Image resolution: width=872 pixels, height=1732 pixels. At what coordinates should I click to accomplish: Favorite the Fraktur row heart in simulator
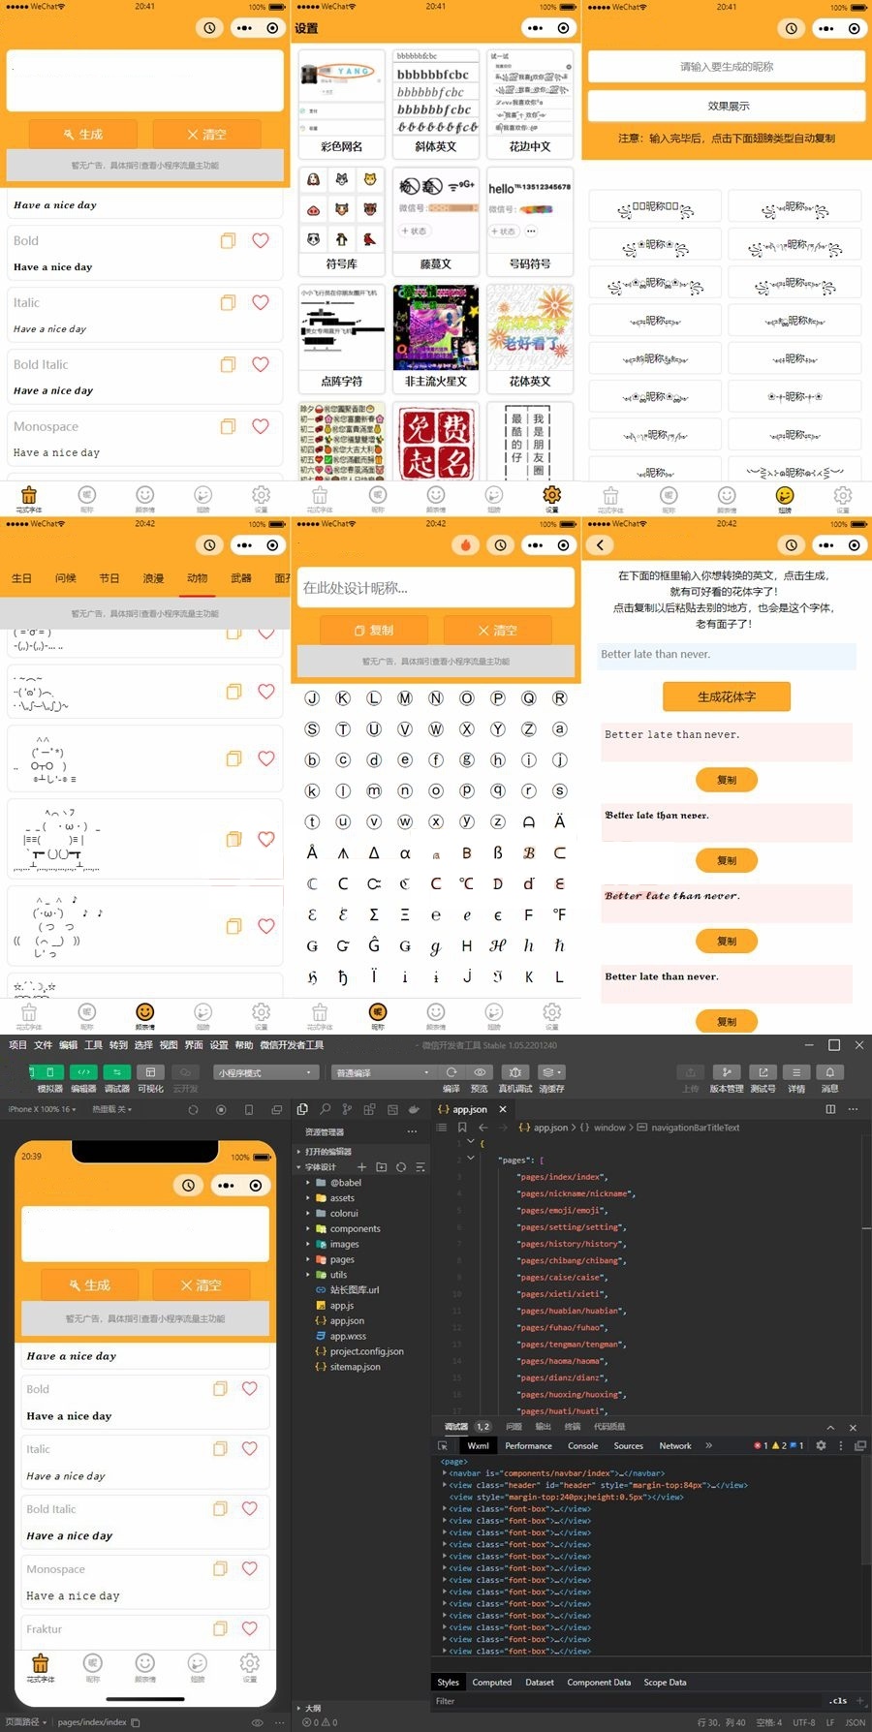[x=249, y=1629]
